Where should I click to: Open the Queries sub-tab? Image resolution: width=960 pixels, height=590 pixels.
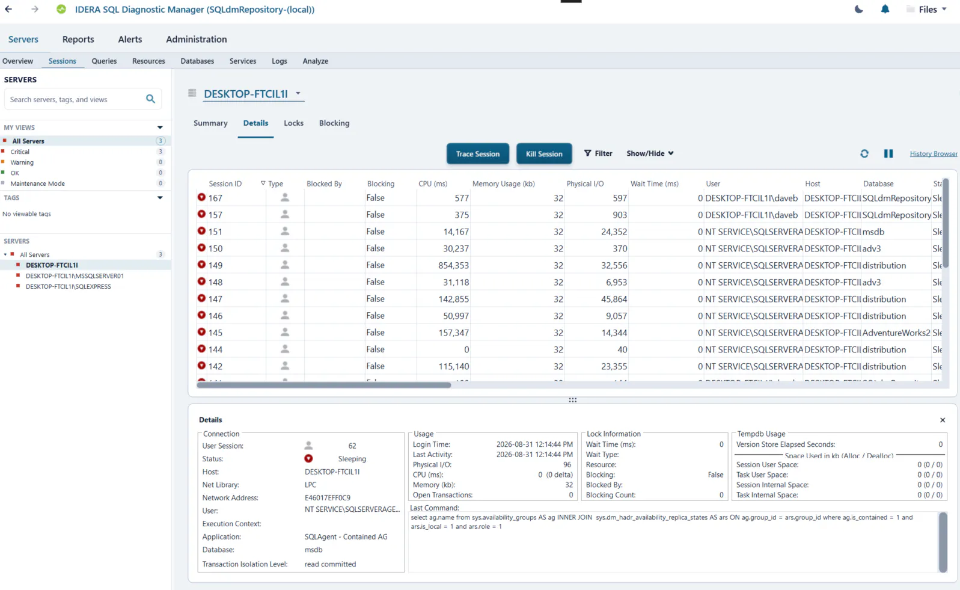(104, 61)
